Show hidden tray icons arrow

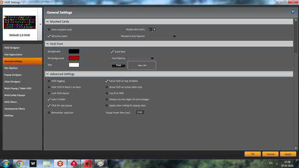click(x=277, y=164)
